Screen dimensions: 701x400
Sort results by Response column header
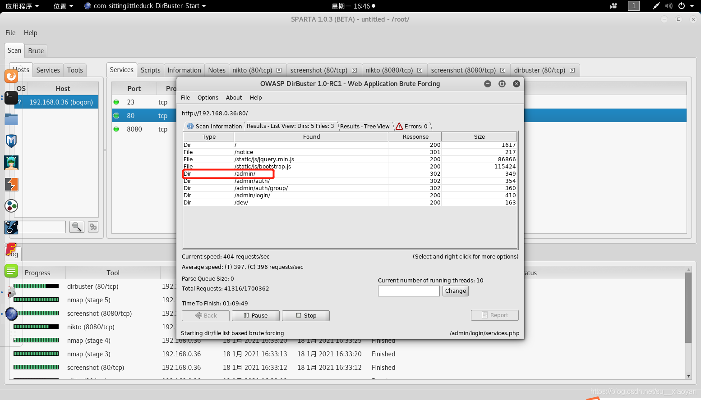pos(415,137)
